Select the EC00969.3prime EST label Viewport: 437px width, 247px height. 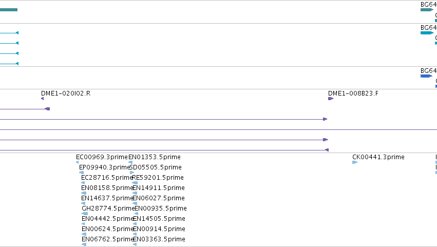click(102, 157)
